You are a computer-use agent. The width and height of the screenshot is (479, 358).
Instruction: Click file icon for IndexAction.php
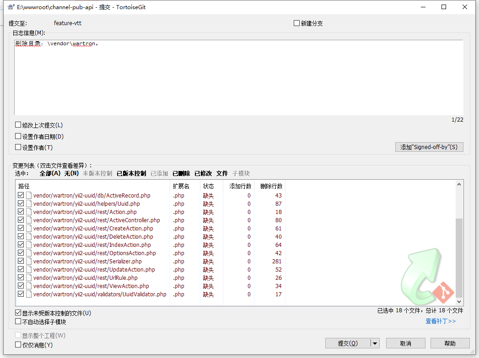click(x=29, y=245)
